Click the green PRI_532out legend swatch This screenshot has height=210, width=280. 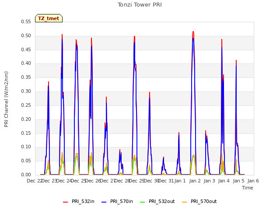[143, 202]
